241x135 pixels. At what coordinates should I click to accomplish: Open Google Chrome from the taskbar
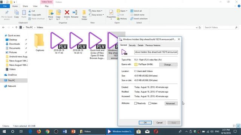(x=47, y=132)
